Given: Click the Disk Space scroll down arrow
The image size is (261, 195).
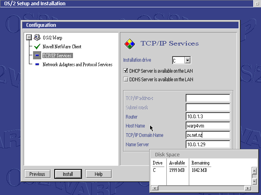Looking at the screenshot, I should click(254, 181).
